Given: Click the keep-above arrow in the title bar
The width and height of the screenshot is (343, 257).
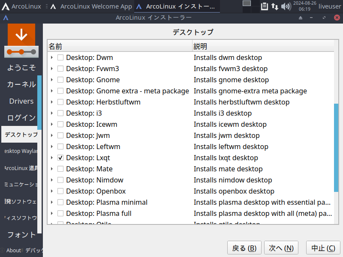Looking at the screenshot, I should coord(301,18).
